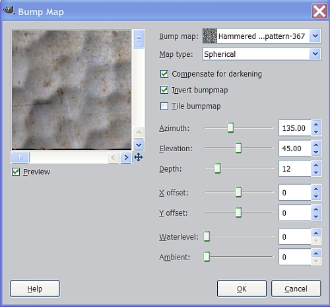Click the X offset value field
This screenshot has height=307, width=330.
(295, 193)
